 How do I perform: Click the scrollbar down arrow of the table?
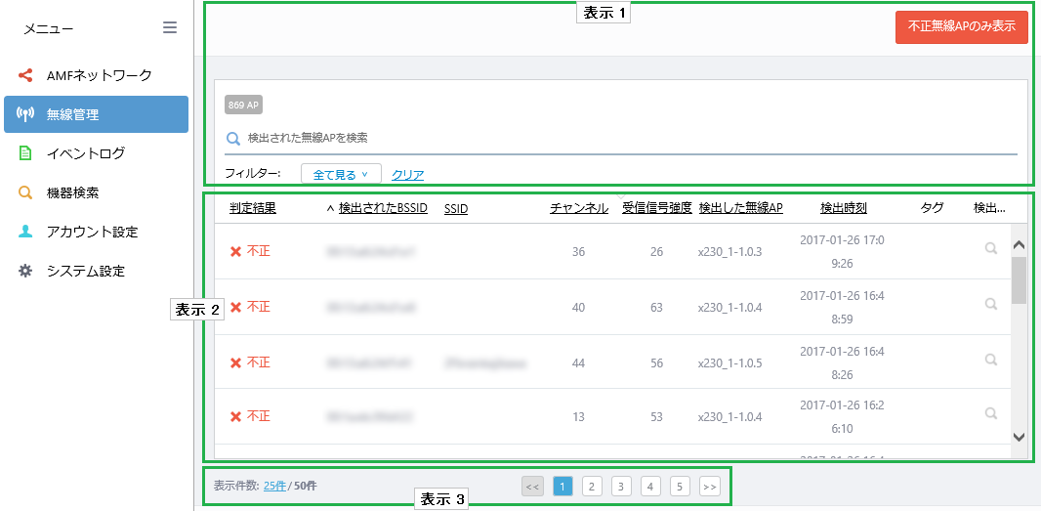[x=1020, y=436]
